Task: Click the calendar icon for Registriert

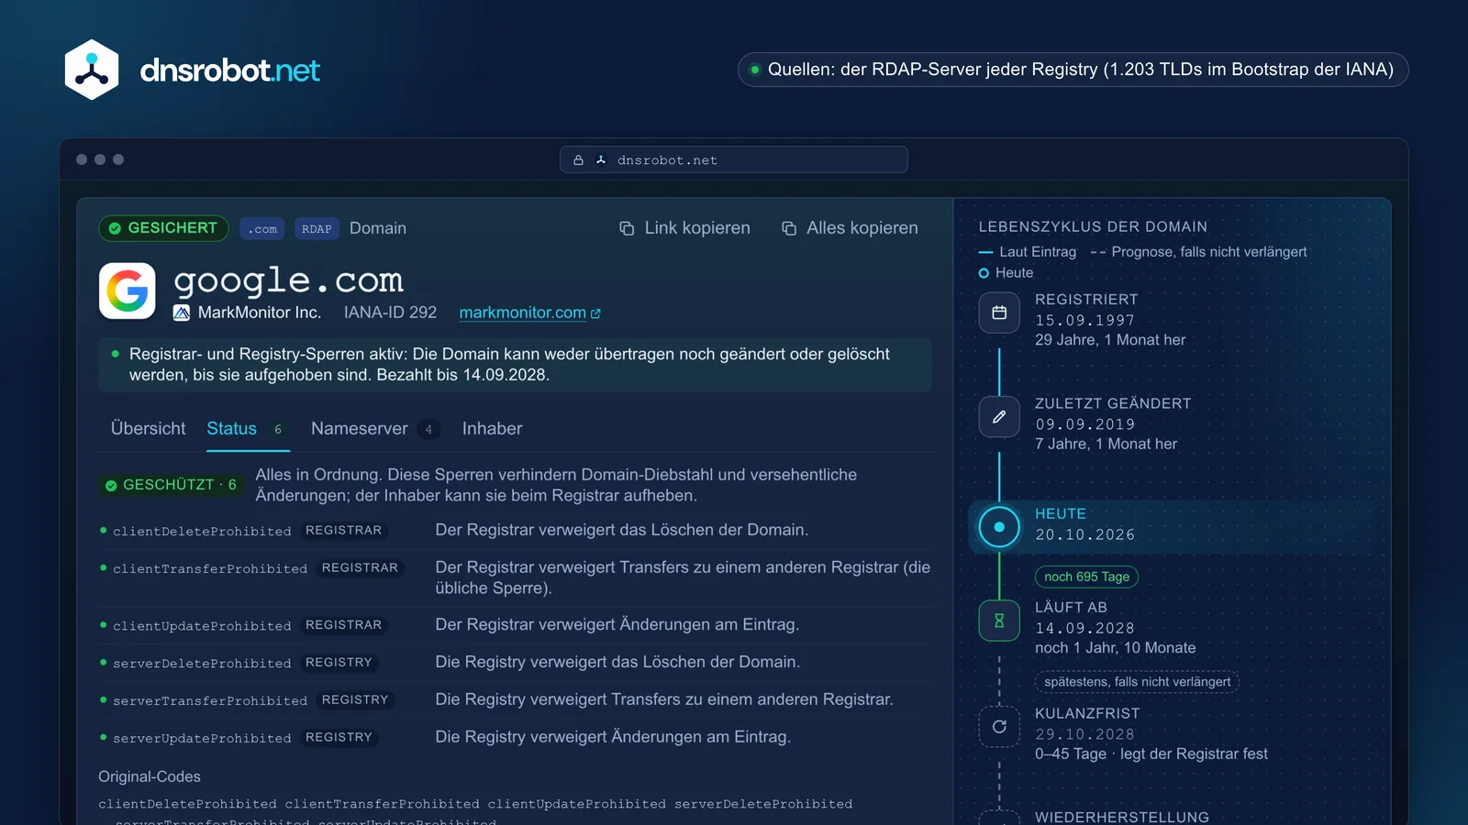Action: [999, 313]
